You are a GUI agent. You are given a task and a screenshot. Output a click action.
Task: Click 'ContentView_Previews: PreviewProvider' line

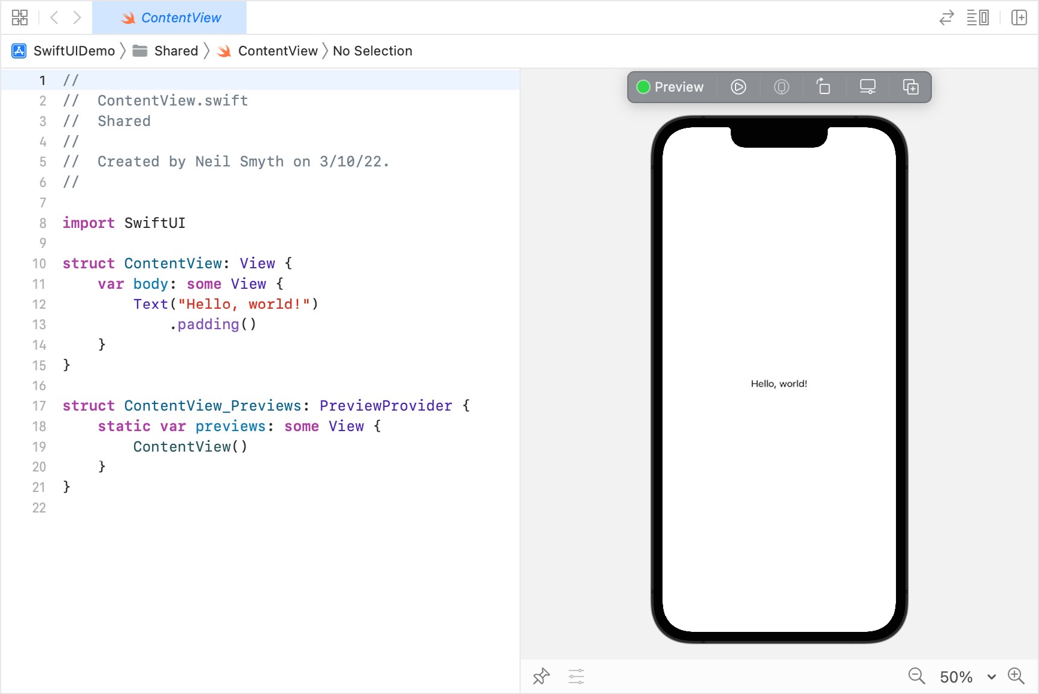pos(266,406)
